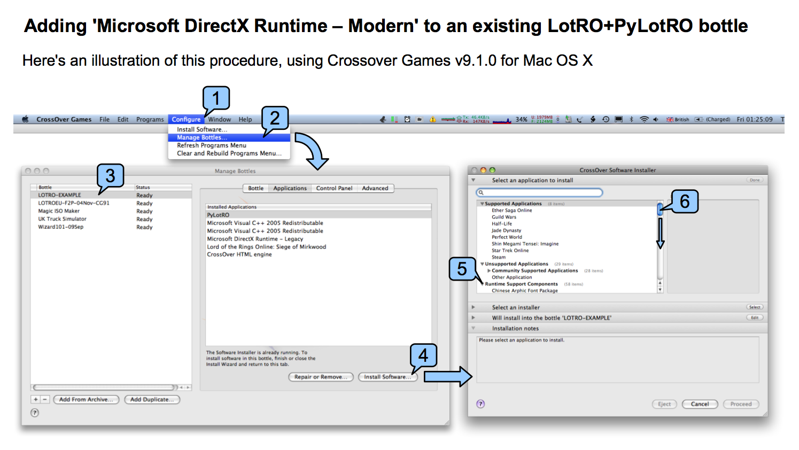Switch to the Applications tab
This screenshot has height=450, width=799.
(290, 188)
